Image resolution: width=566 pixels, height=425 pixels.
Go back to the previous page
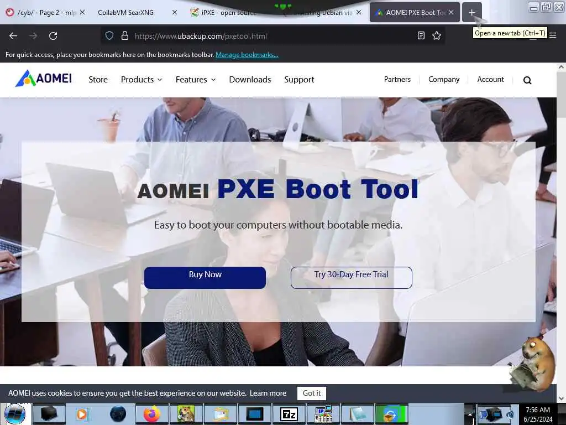tap(13, 36)
